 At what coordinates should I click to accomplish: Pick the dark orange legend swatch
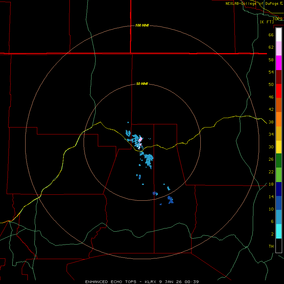point(279,105)
